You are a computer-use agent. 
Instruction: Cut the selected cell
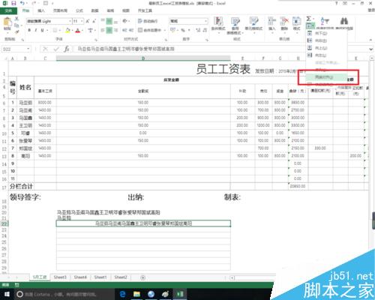click(x=16, y=19)
